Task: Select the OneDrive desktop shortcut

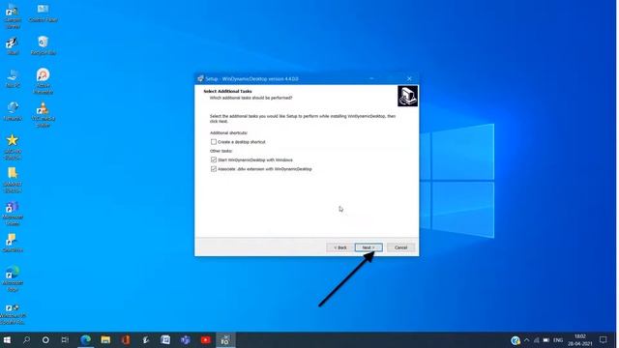Action: click(x=13, y=243)
